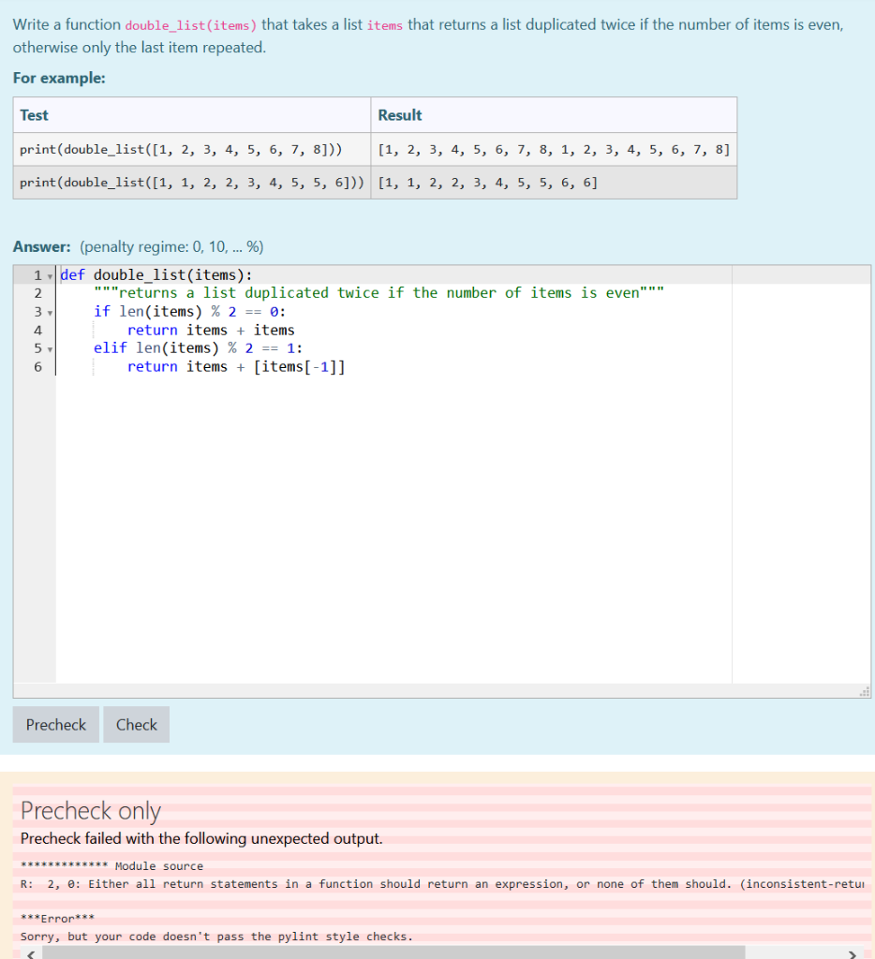Click the Precheck only heading
Screen dimensions: 875x959
[90, 811]
